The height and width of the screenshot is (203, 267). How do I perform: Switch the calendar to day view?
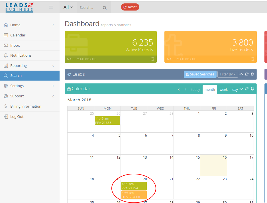pyautogui.click(x=235, y=89)
